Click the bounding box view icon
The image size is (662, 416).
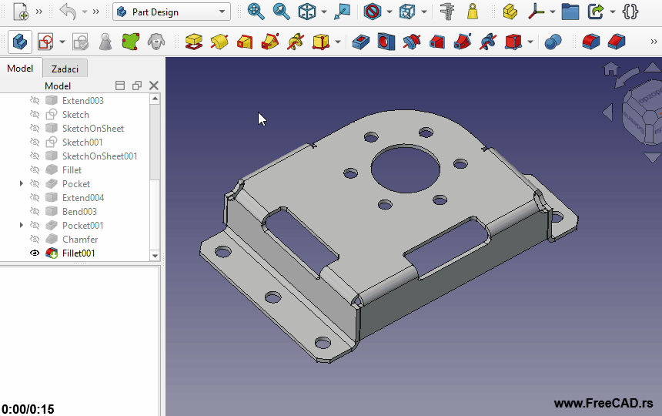point(407,12)
